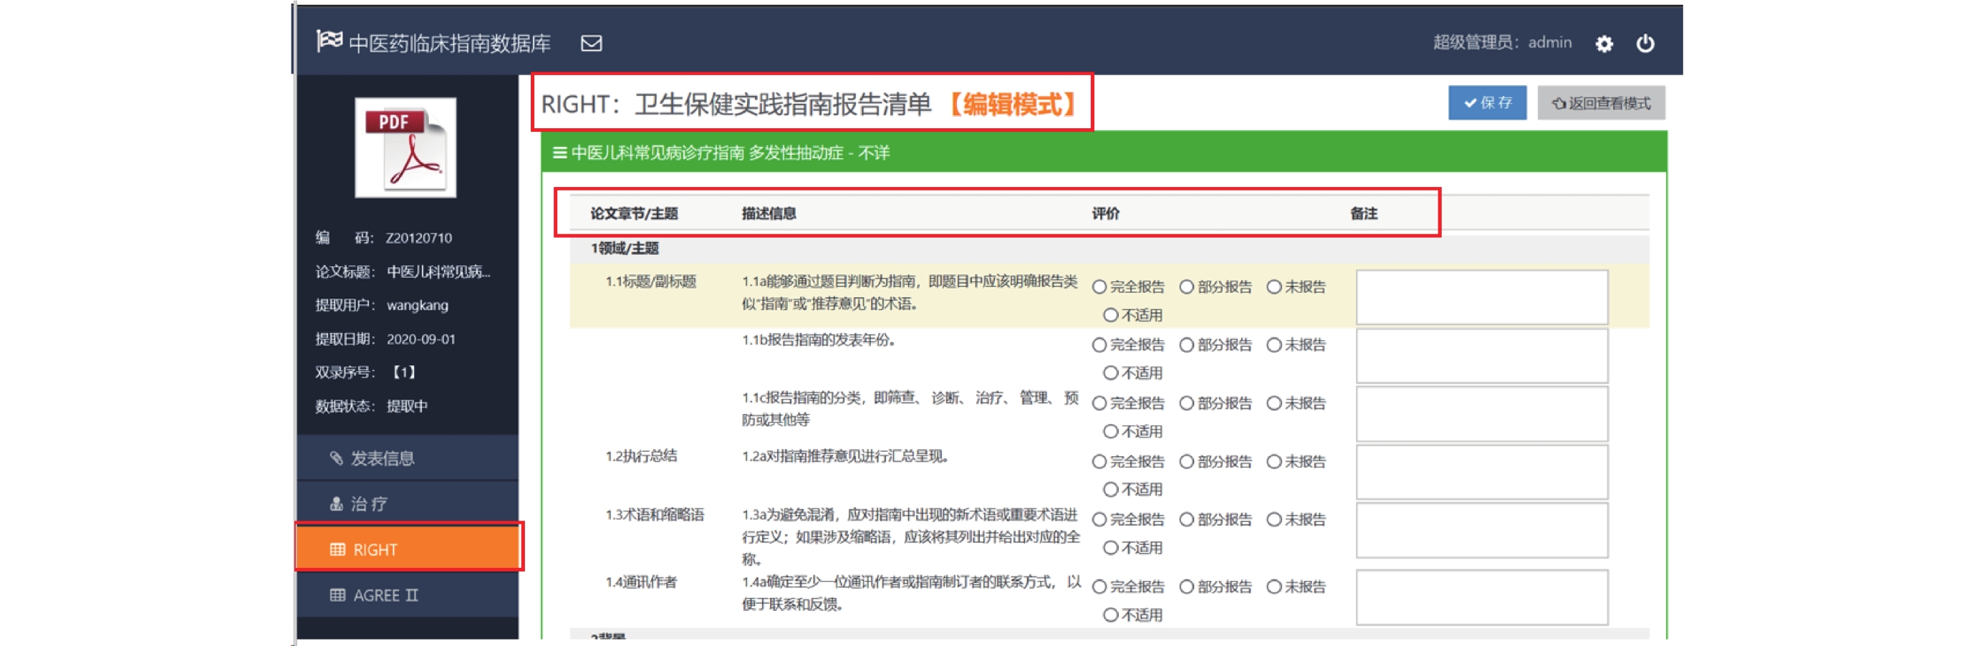1974x646 pixels.
Task: Select 完全报告 for item 1.1a
Action: (x=1099, y=286)
